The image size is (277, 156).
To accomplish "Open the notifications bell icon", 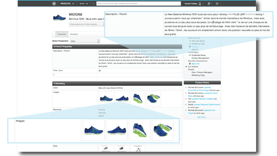I will (209, 3).
